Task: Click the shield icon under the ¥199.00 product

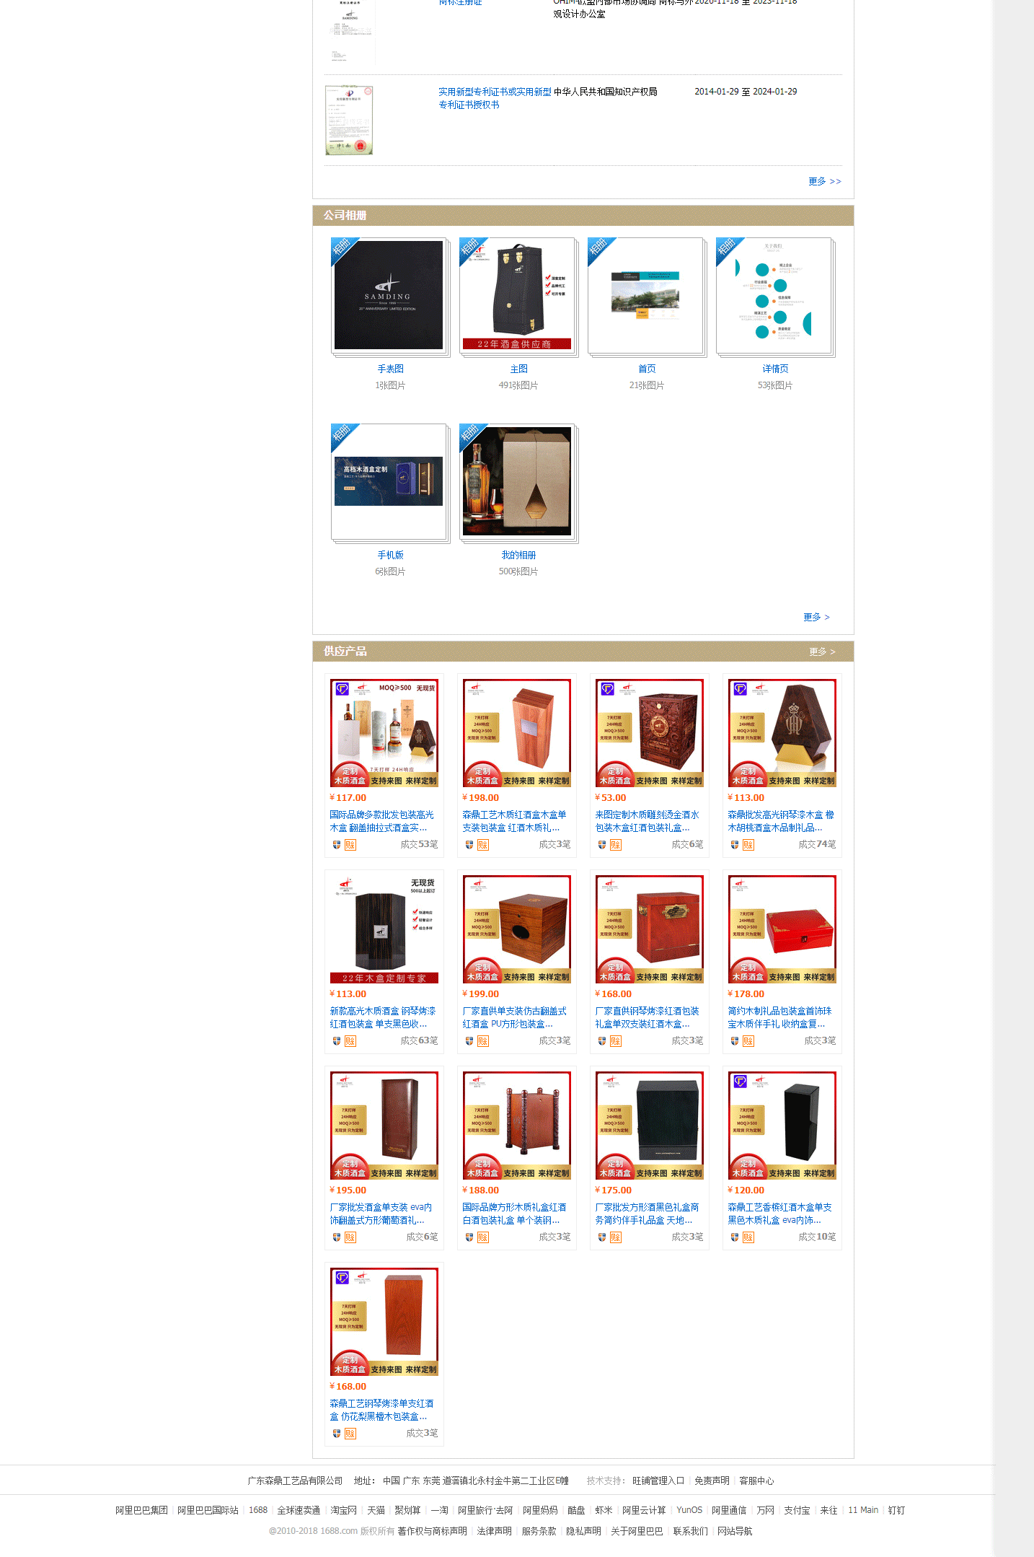Action: [x=469, y=1041]
